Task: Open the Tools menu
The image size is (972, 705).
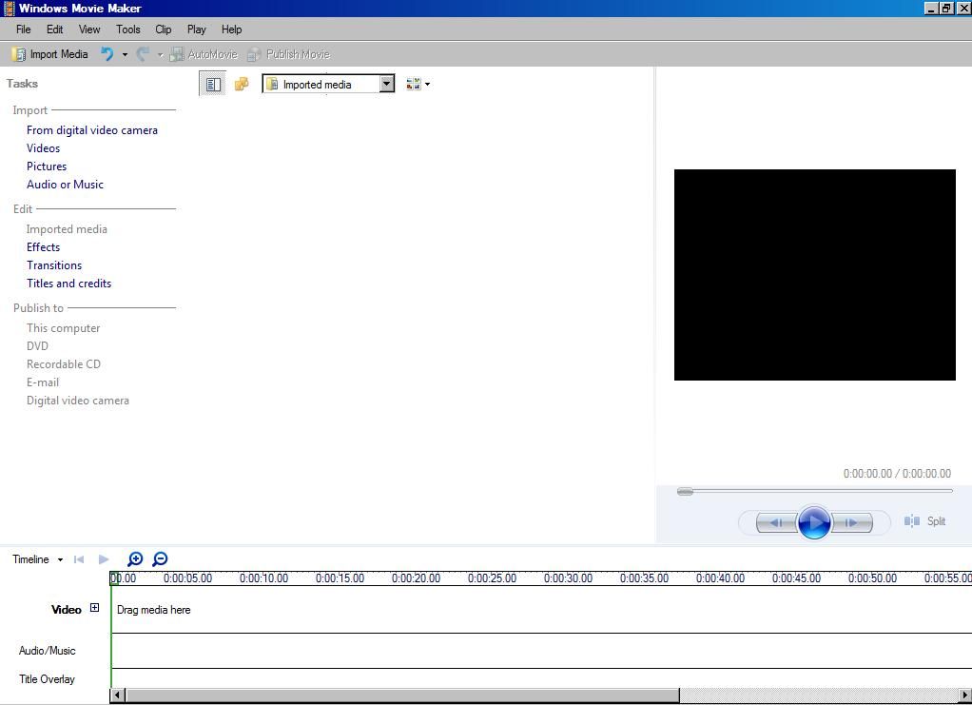Action: click(127, 29)
